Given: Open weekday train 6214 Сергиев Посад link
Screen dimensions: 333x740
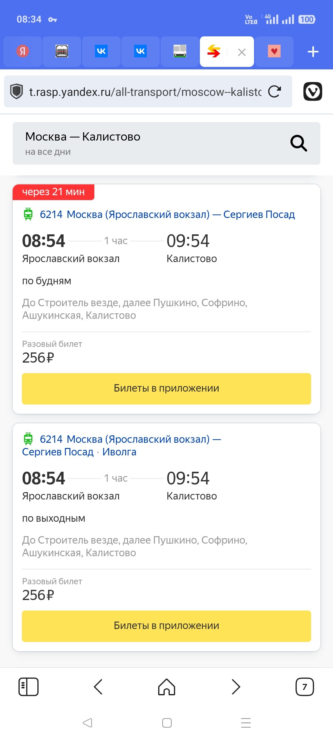Looking at the screenshot, I should coord(167,214).
